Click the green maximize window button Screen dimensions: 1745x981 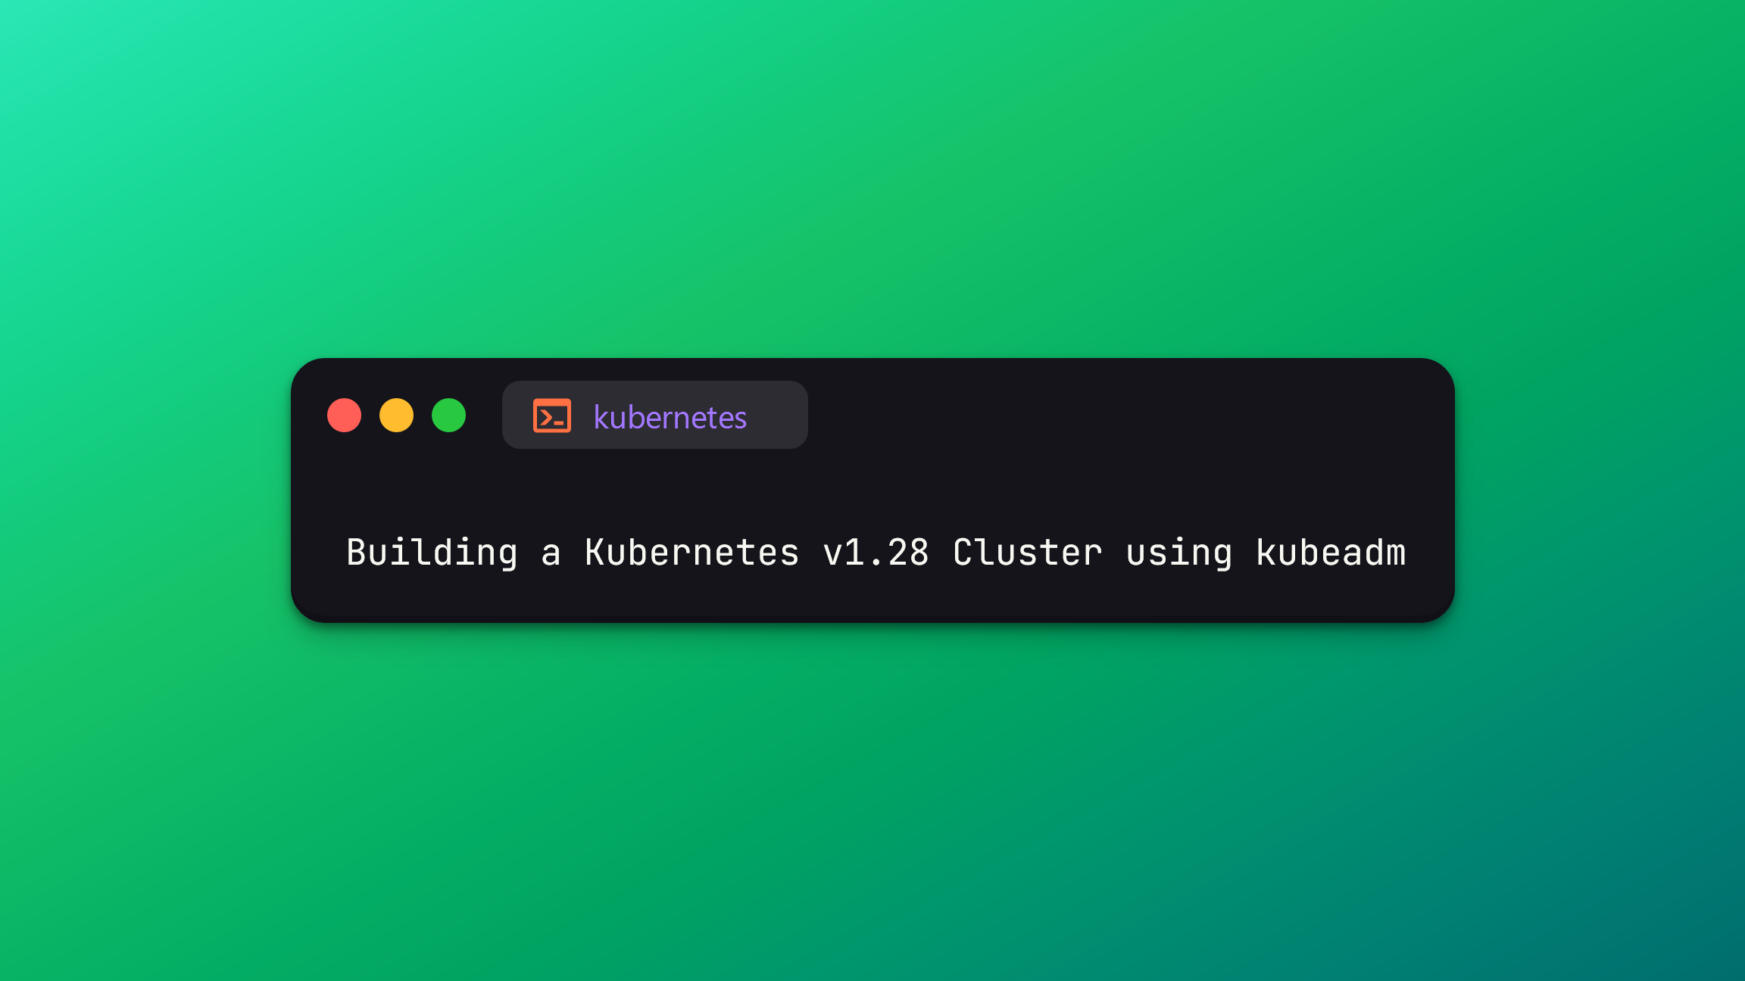click(449, 416)
